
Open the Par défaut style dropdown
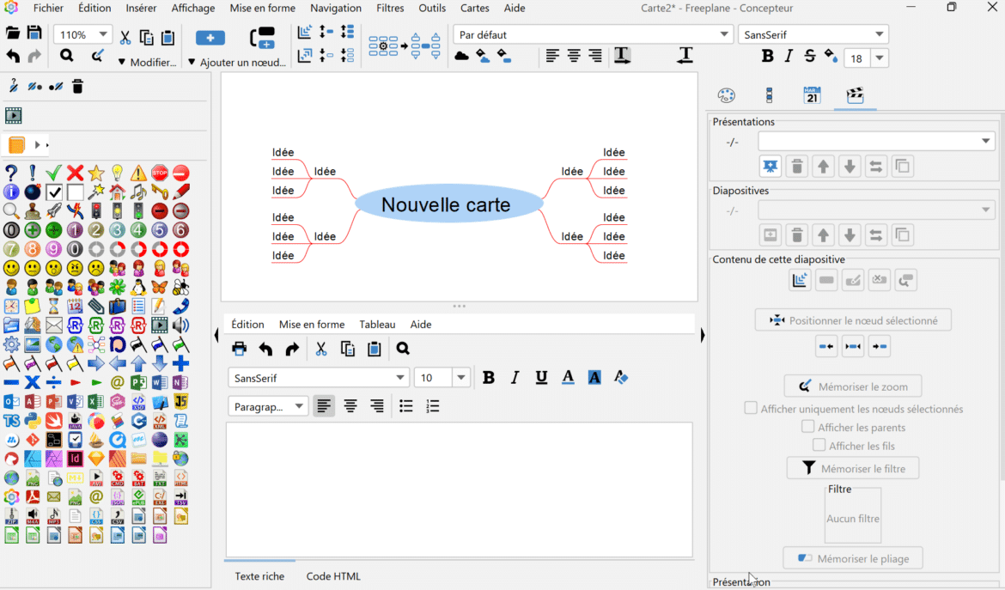point(593,35)
